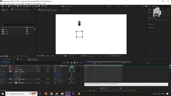Select the Clone Stamp tool

pos(36,6)
